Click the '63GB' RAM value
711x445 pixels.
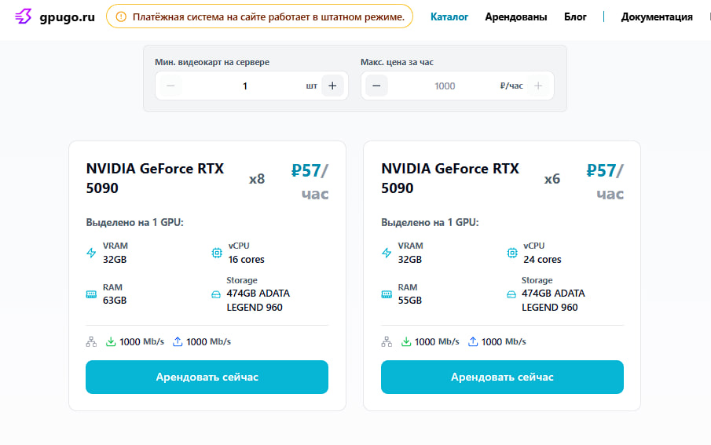(x=114, y=301)
